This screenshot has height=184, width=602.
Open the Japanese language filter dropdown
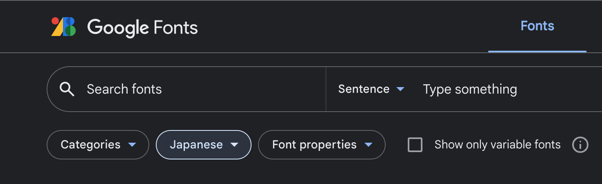click(x=203, y=145)
